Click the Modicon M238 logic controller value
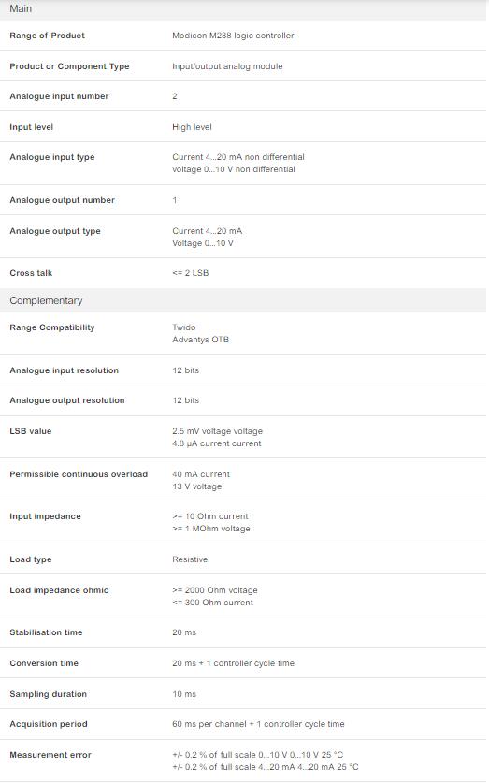The image size is (489, 784). tap(233, 36)
